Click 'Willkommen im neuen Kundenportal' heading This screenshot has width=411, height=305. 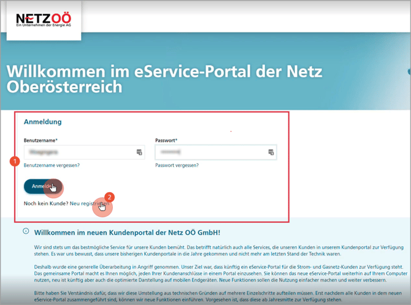[127, 232]
